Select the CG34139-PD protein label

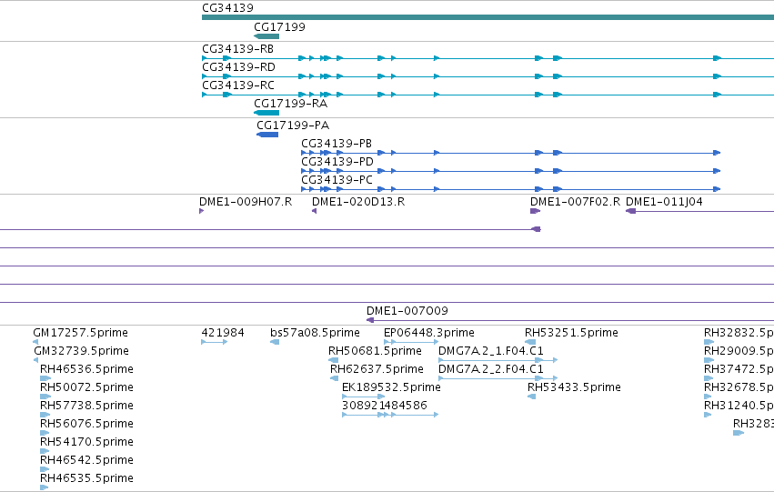(x=337, y=162)
